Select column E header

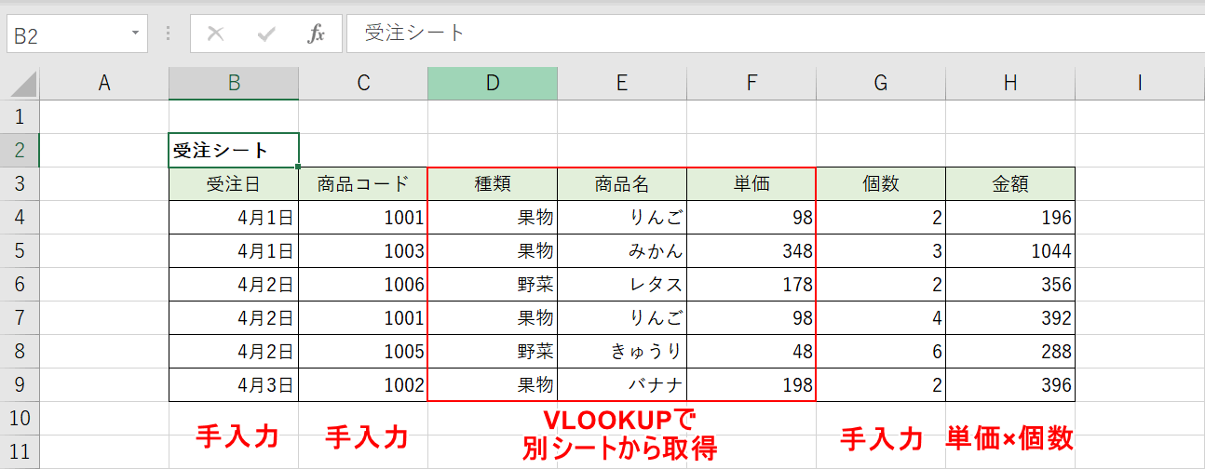tap(622, 84)
